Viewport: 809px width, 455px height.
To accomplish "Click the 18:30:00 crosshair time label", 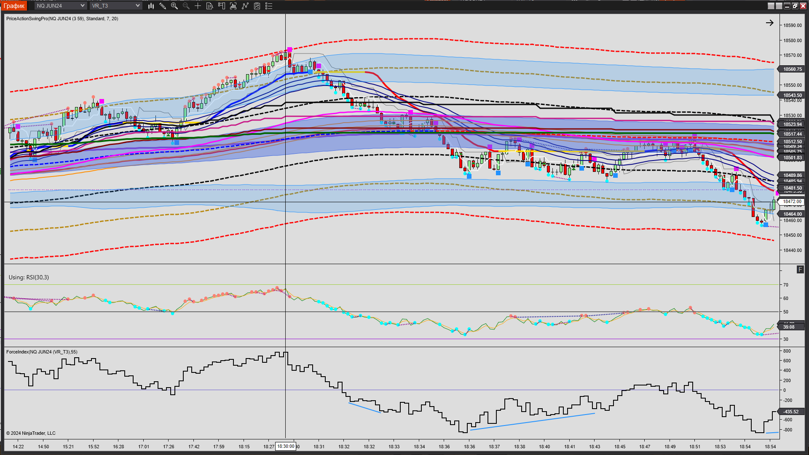I will click(286, 446).
